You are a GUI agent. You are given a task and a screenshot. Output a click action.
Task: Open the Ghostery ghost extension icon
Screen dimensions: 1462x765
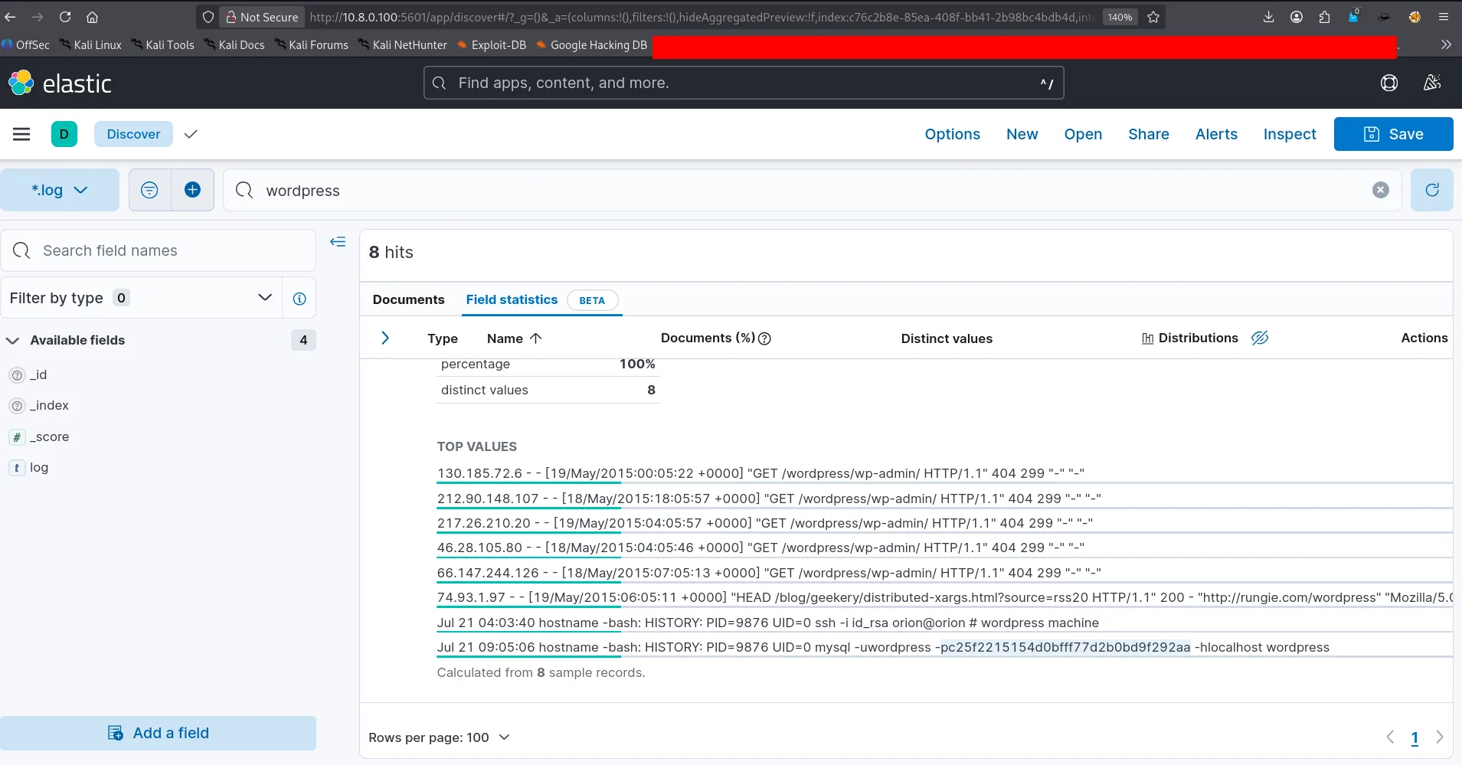(x=1353, y=16)
